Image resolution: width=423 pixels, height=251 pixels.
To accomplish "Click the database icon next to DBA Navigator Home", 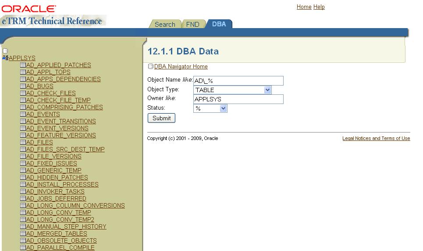I will (151, 66).
